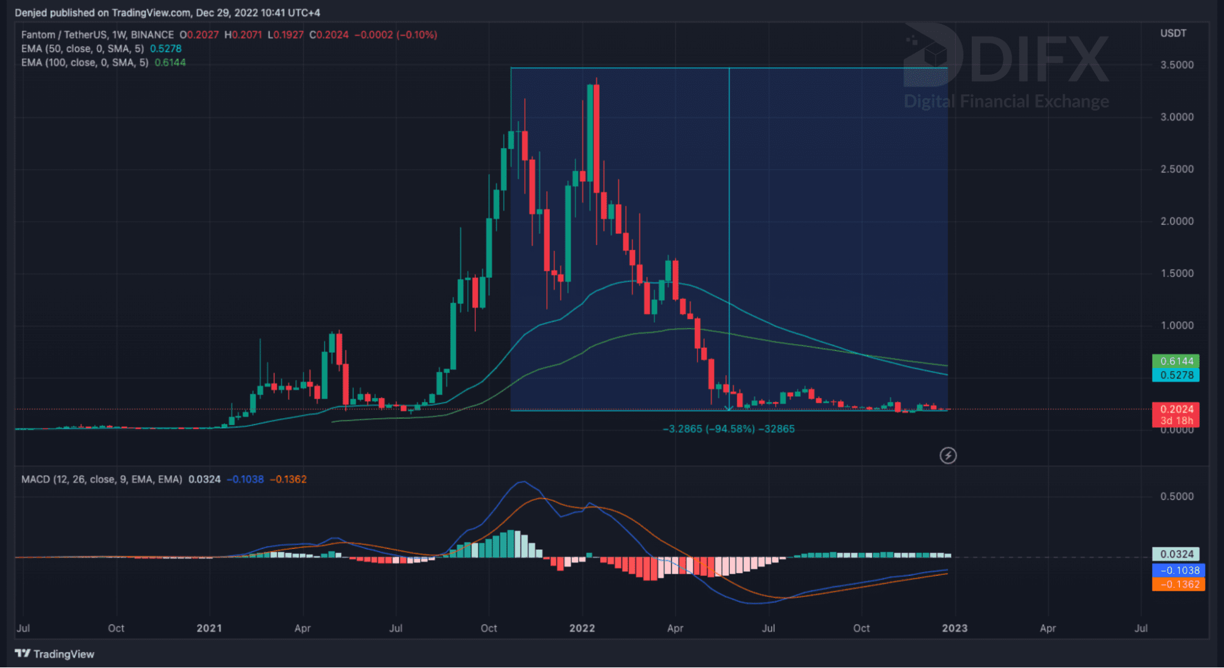
Task: Open the USDT currency label on price axis
Action: 1173,33
